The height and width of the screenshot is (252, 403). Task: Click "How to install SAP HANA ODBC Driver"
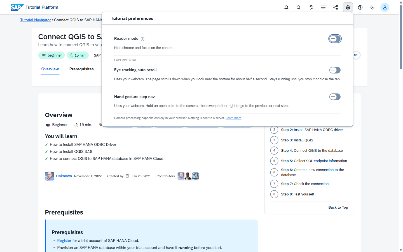(83, 145)
